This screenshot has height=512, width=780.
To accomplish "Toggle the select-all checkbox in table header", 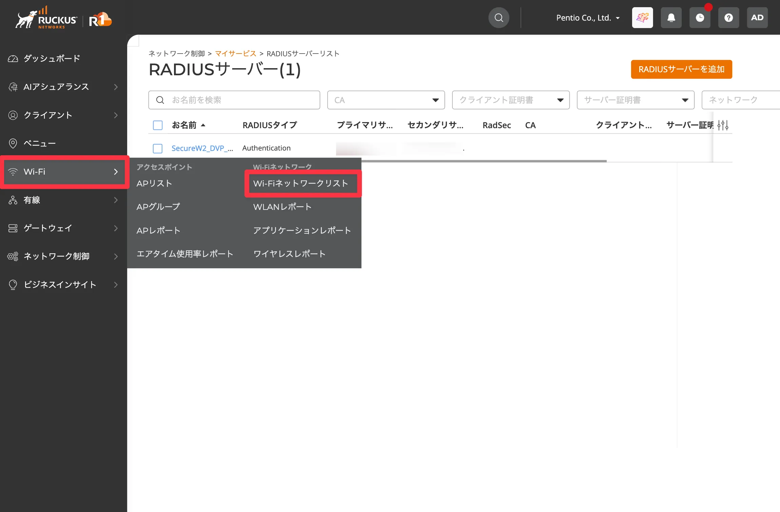I will click(158, 125).
